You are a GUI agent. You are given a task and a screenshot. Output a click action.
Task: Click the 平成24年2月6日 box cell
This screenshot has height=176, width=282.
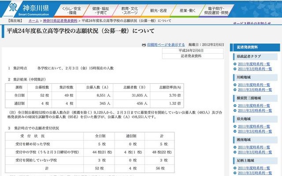tap(193, 51)
